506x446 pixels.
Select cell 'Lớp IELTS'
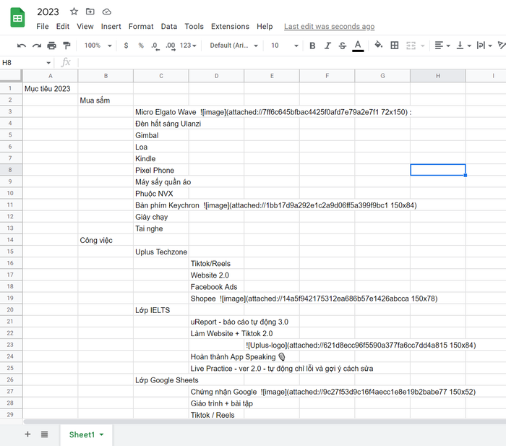tap(161, 310)
